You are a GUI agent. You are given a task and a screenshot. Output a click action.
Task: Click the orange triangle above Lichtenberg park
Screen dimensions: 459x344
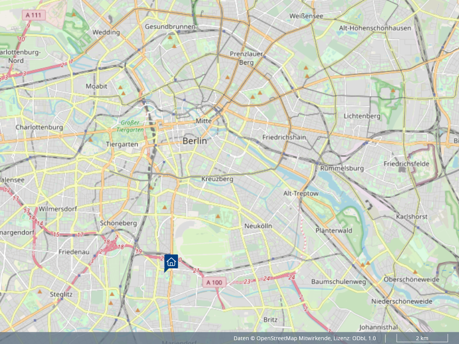[x=392, y=91]
